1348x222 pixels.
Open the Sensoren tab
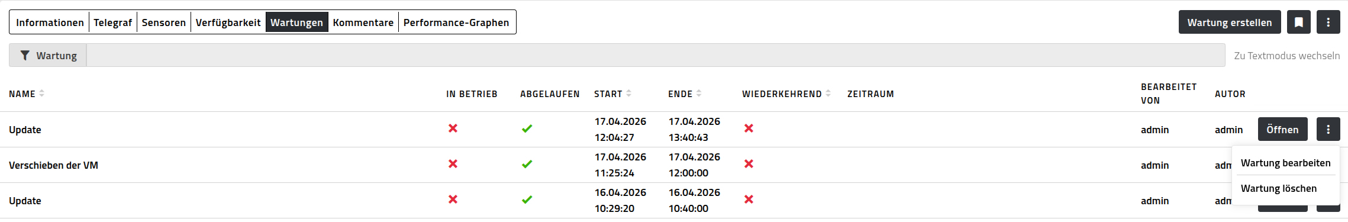pos(164,22)
